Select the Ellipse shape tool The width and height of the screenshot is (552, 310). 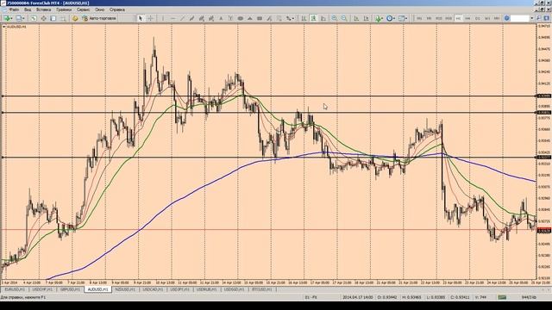[x=241, y=18]
